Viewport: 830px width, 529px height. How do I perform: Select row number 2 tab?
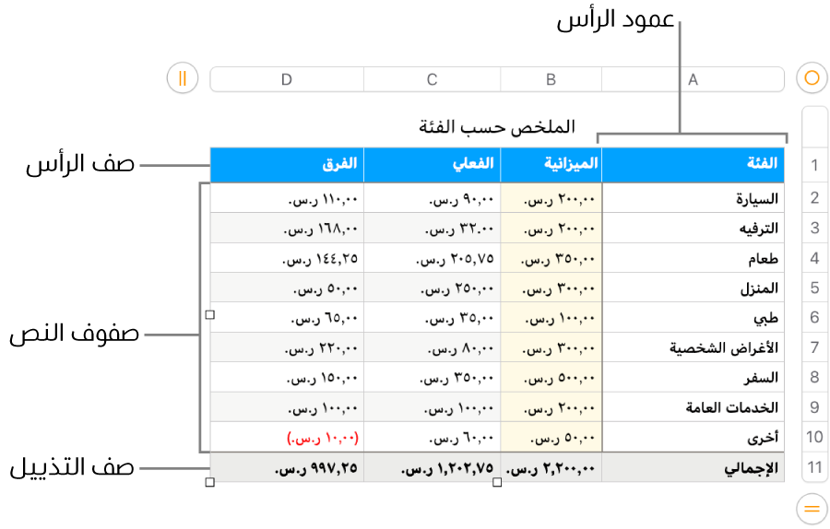[814, 198]
